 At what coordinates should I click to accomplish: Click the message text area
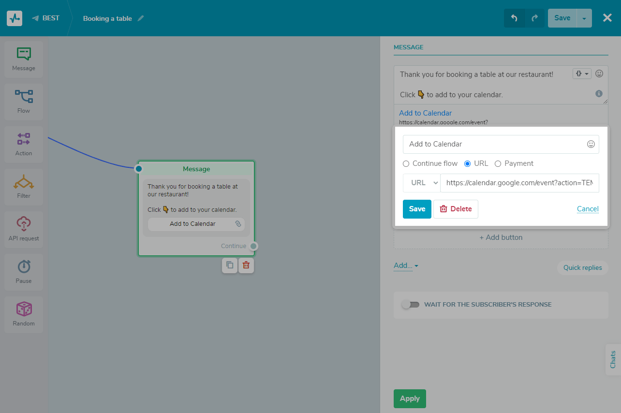(x=501, y=85)
